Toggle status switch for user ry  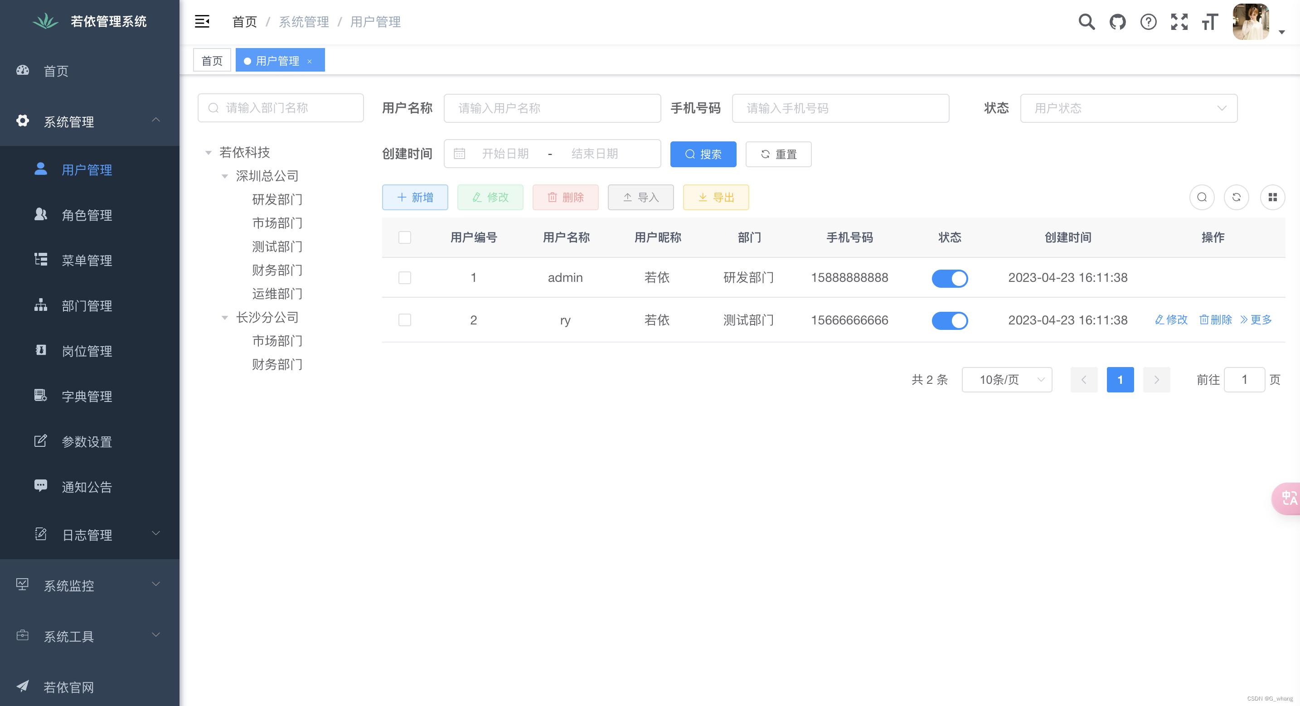[949, 320]
